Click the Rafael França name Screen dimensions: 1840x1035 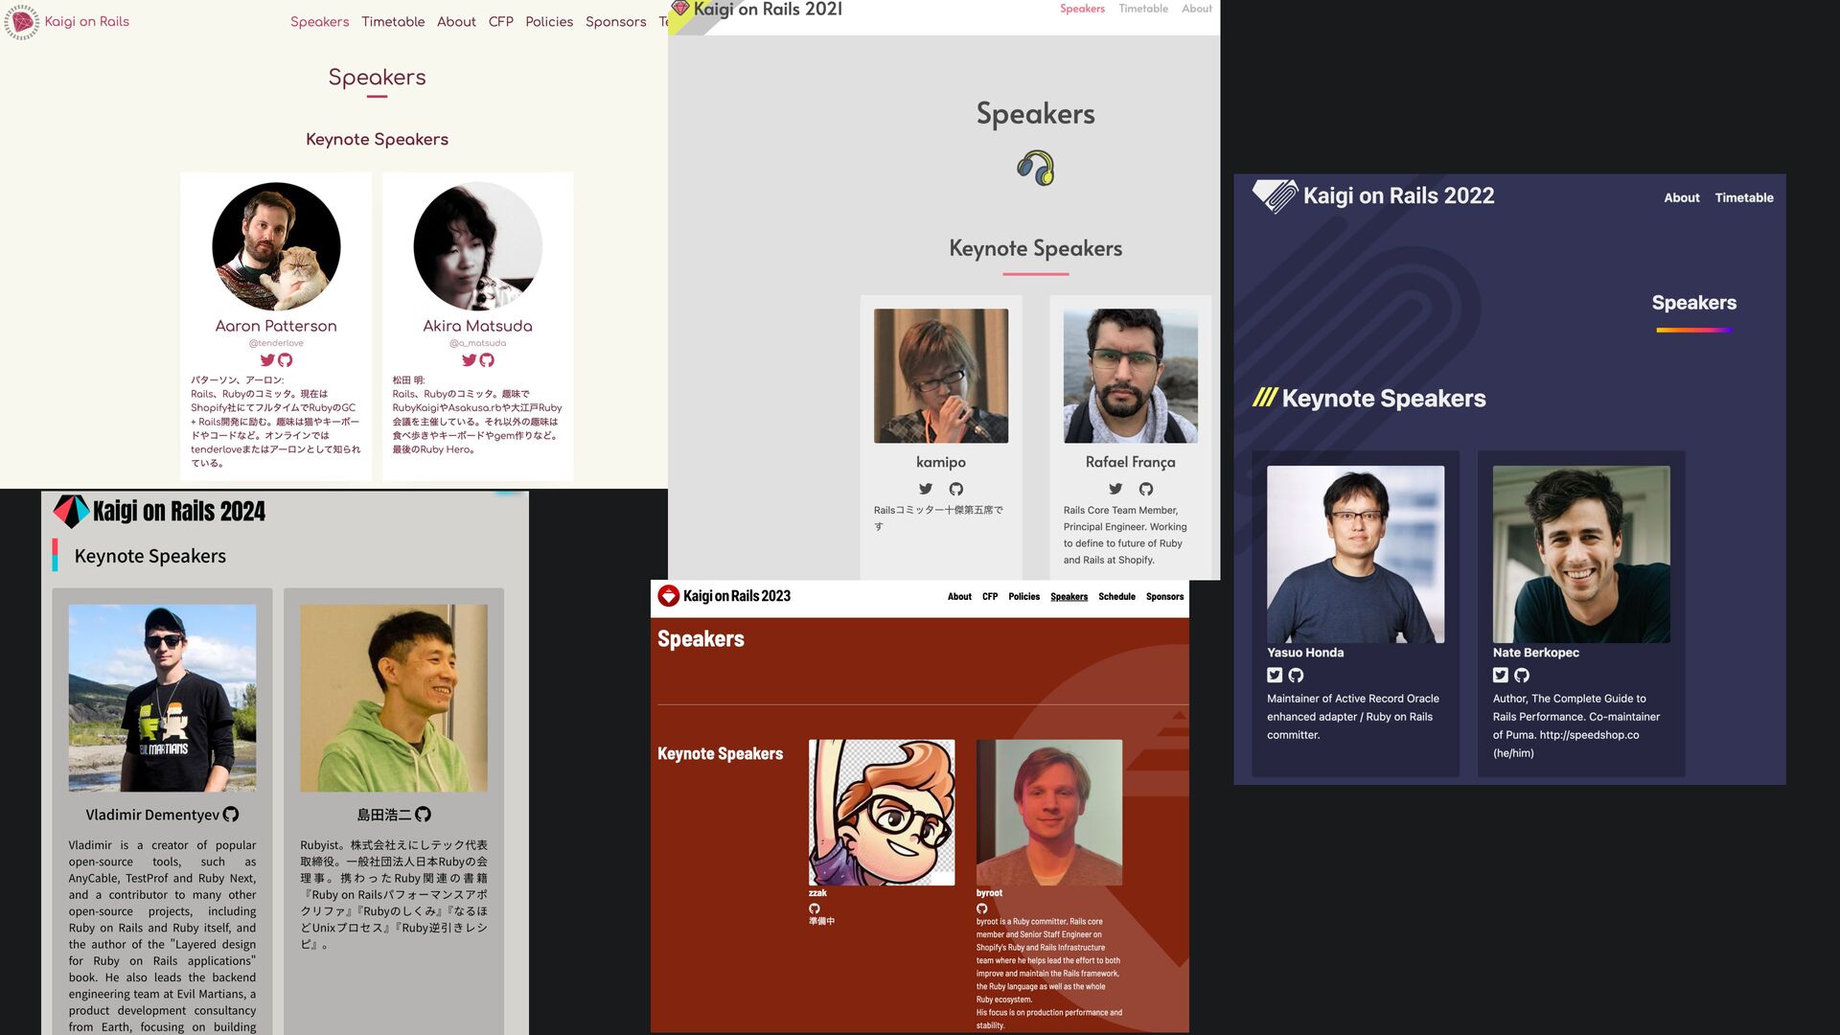pos(1131,462)
